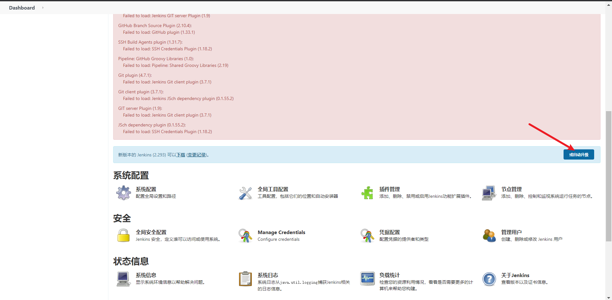Click the 下载 link for Jenkins 2.293
The width and height of the screenshot is (612, 300).
pos(181,155)
